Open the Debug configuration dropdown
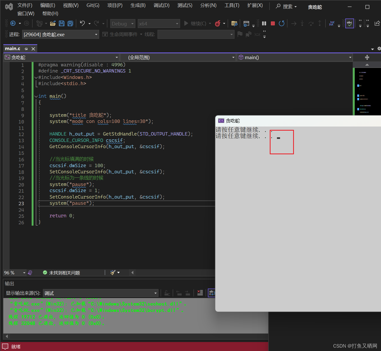The image size is (381, 351). [123, 24]
